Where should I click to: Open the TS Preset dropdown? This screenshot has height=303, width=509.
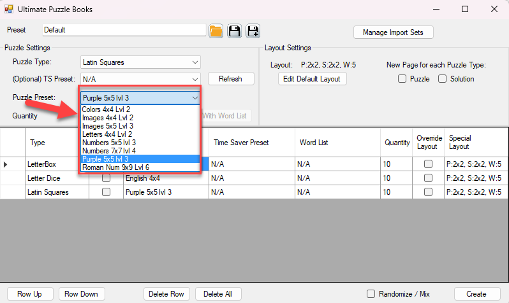[195, 79]
